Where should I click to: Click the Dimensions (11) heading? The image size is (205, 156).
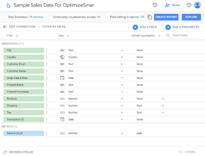point(12,44)
